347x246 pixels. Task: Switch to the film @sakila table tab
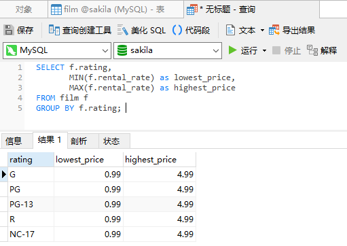pyautogui.click(x=115, y=10)
